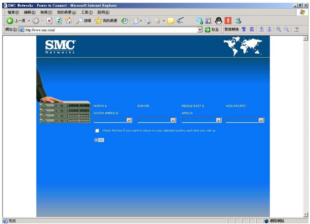Click the red download icon
310x224 pixels.
(228, 21)
